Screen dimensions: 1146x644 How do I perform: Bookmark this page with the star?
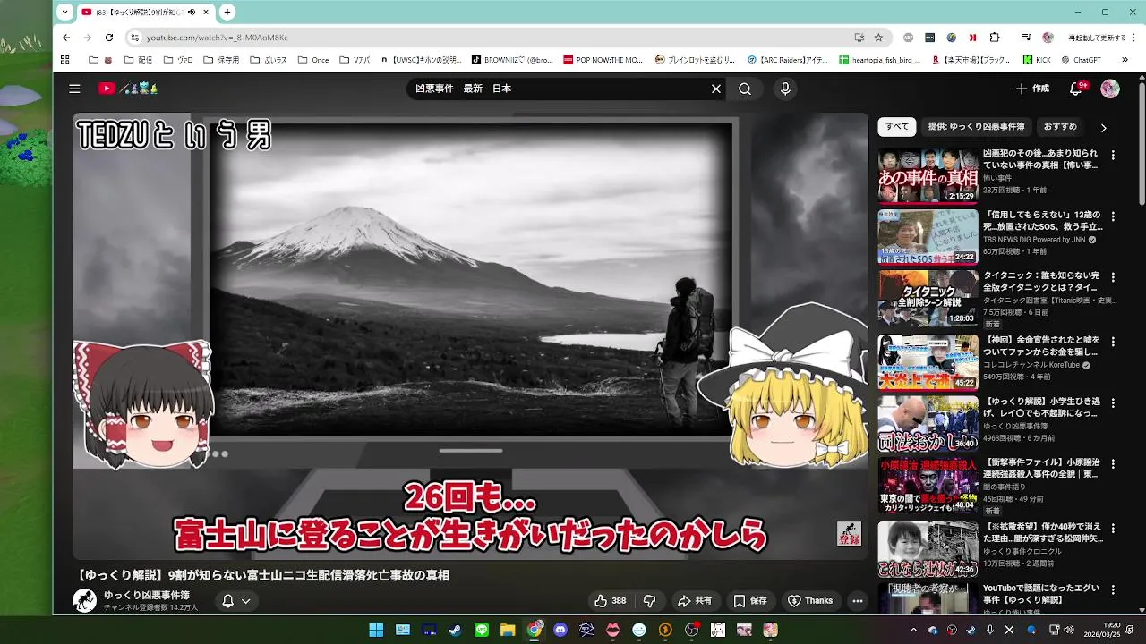click(878, 38)
